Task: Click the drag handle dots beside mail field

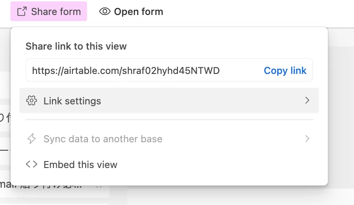Action: [99, 186]
